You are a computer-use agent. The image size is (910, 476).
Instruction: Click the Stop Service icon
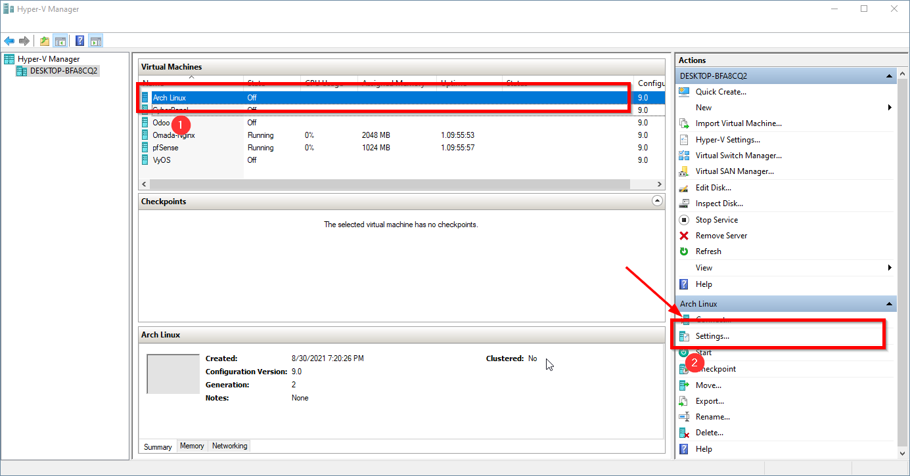click(x=684, y=220)
